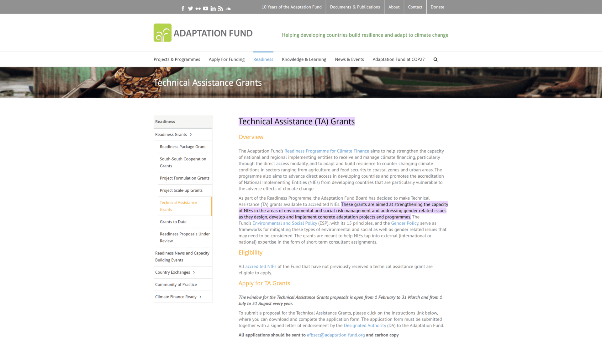This screenshot has width=602, height=339.
Task: Select the Readiness tab in navigation
Action: click(263, 59)
